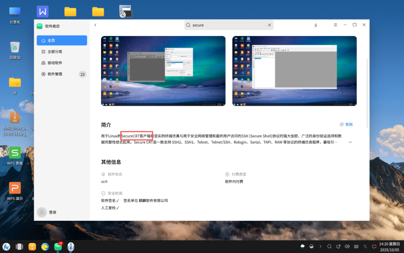This screenshot has width=404, height=253.
Task: Click the 其他信息 section heading
Action: click(111, 162)
